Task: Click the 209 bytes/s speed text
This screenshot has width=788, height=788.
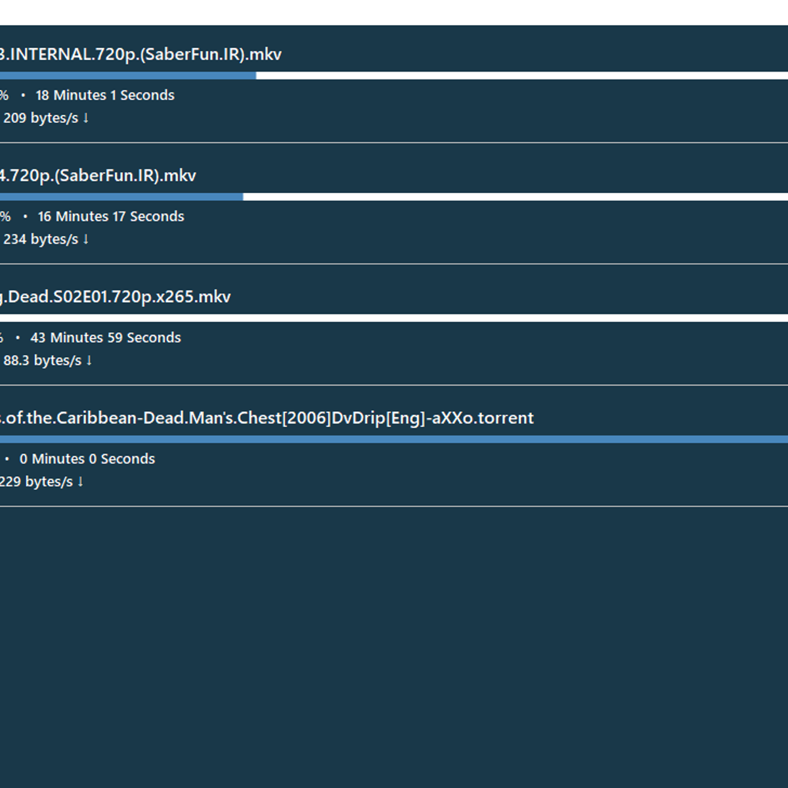Action: 40,118
